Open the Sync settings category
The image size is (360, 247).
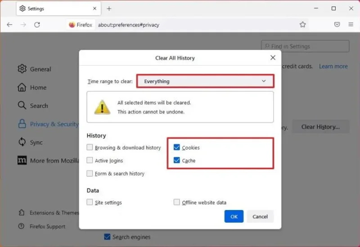click(30, 142)
